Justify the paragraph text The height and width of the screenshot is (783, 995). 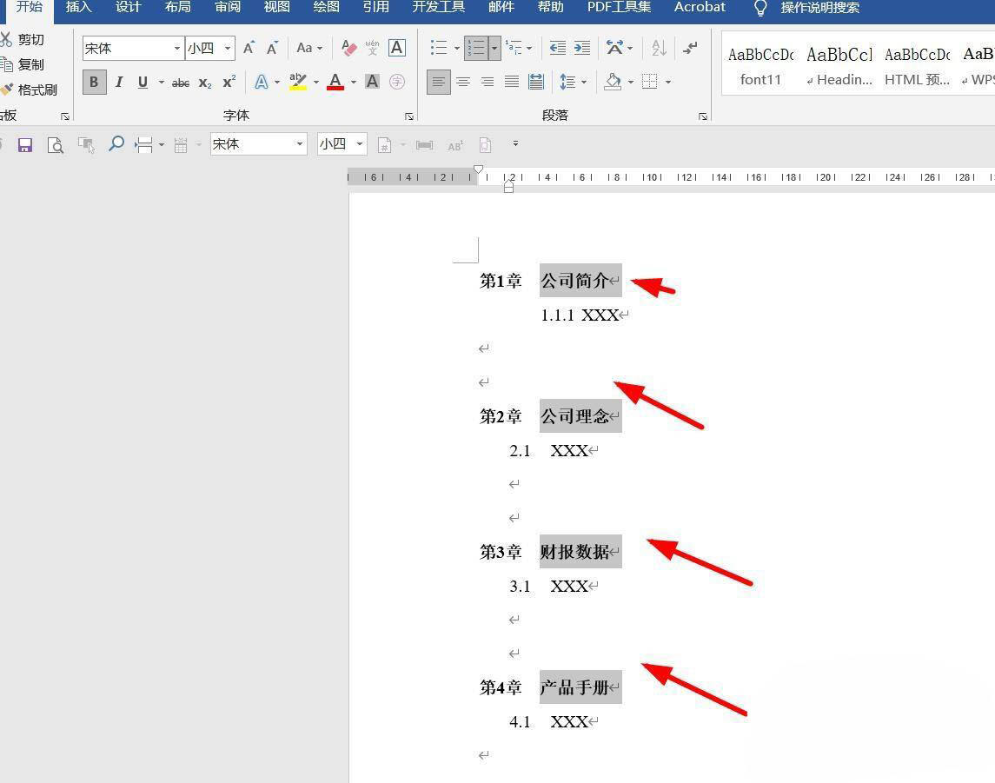click(x=512, y=82)
